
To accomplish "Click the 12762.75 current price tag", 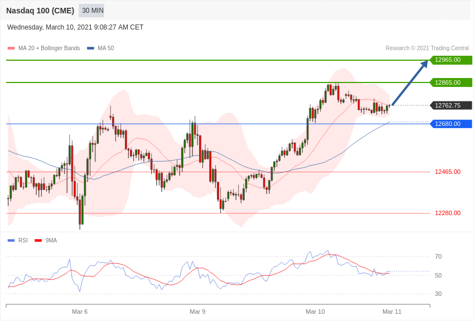I will [451, 105].
